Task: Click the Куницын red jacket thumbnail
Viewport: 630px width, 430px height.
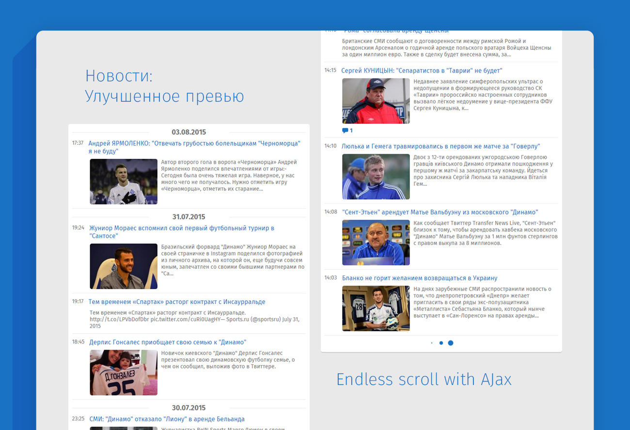Action: (376, 101)
